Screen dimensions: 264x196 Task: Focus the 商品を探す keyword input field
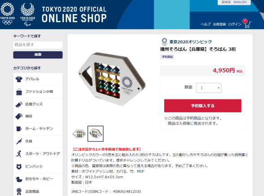point(38,45)
